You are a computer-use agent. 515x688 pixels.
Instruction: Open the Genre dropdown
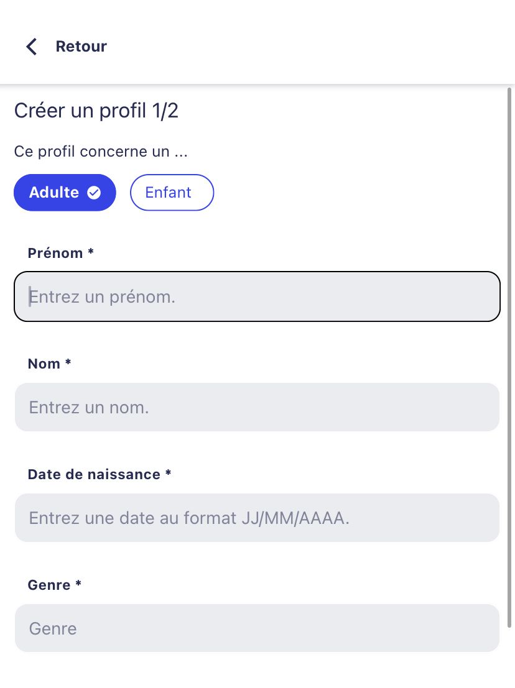(257, 628)
